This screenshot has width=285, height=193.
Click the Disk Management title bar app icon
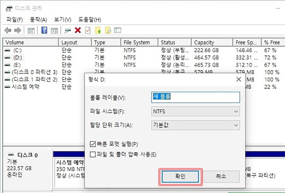(x=9, y=9)
